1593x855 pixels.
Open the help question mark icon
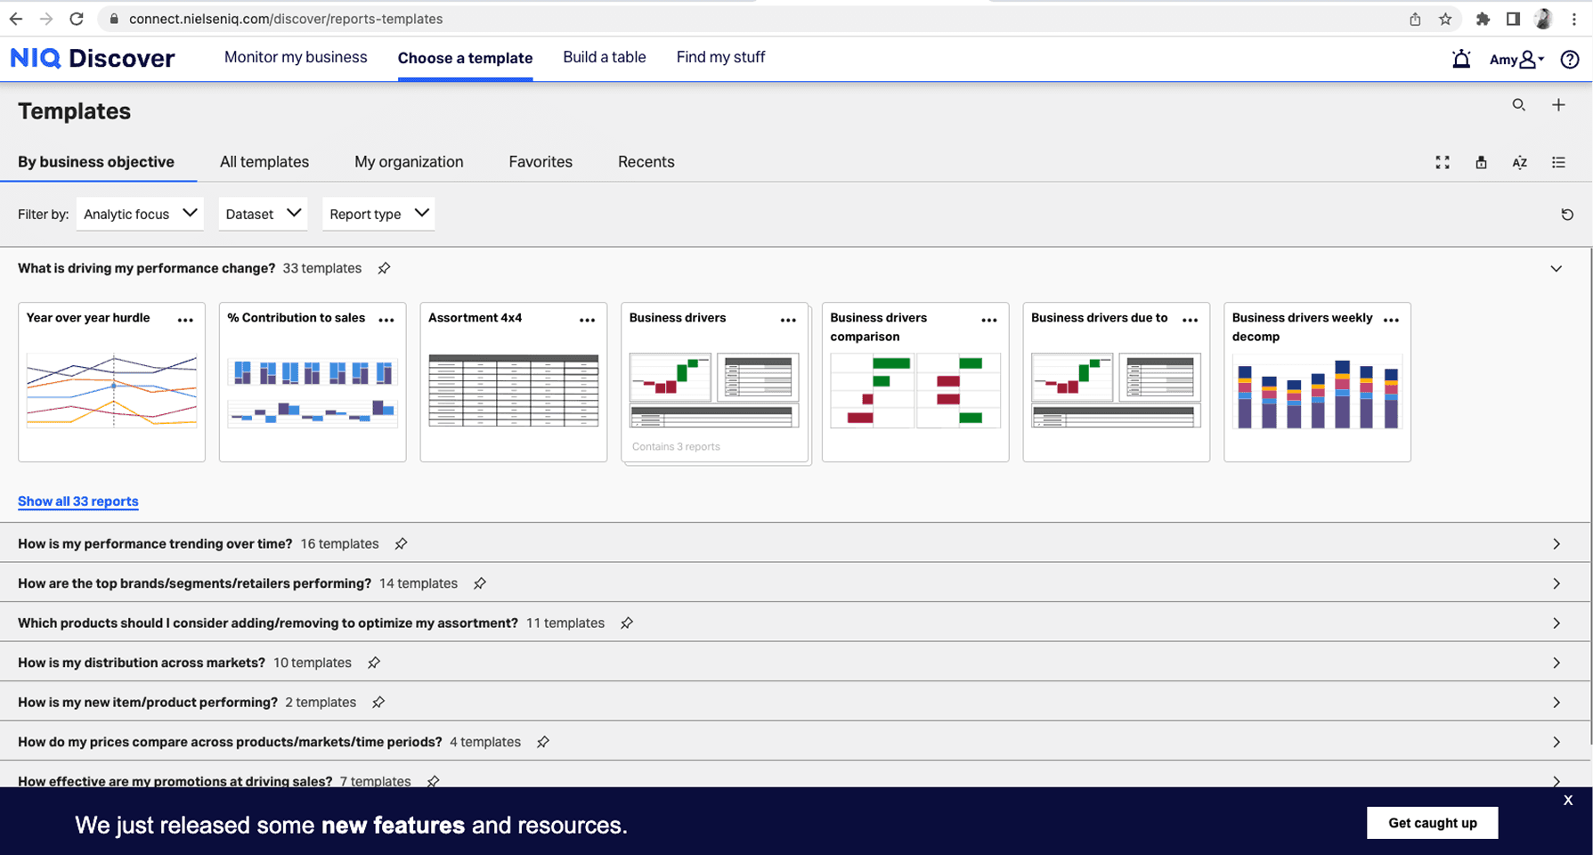tap(1570, 59)
